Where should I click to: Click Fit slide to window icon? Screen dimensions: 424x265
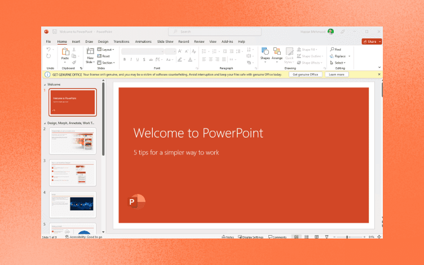click(x=379, y=237)
